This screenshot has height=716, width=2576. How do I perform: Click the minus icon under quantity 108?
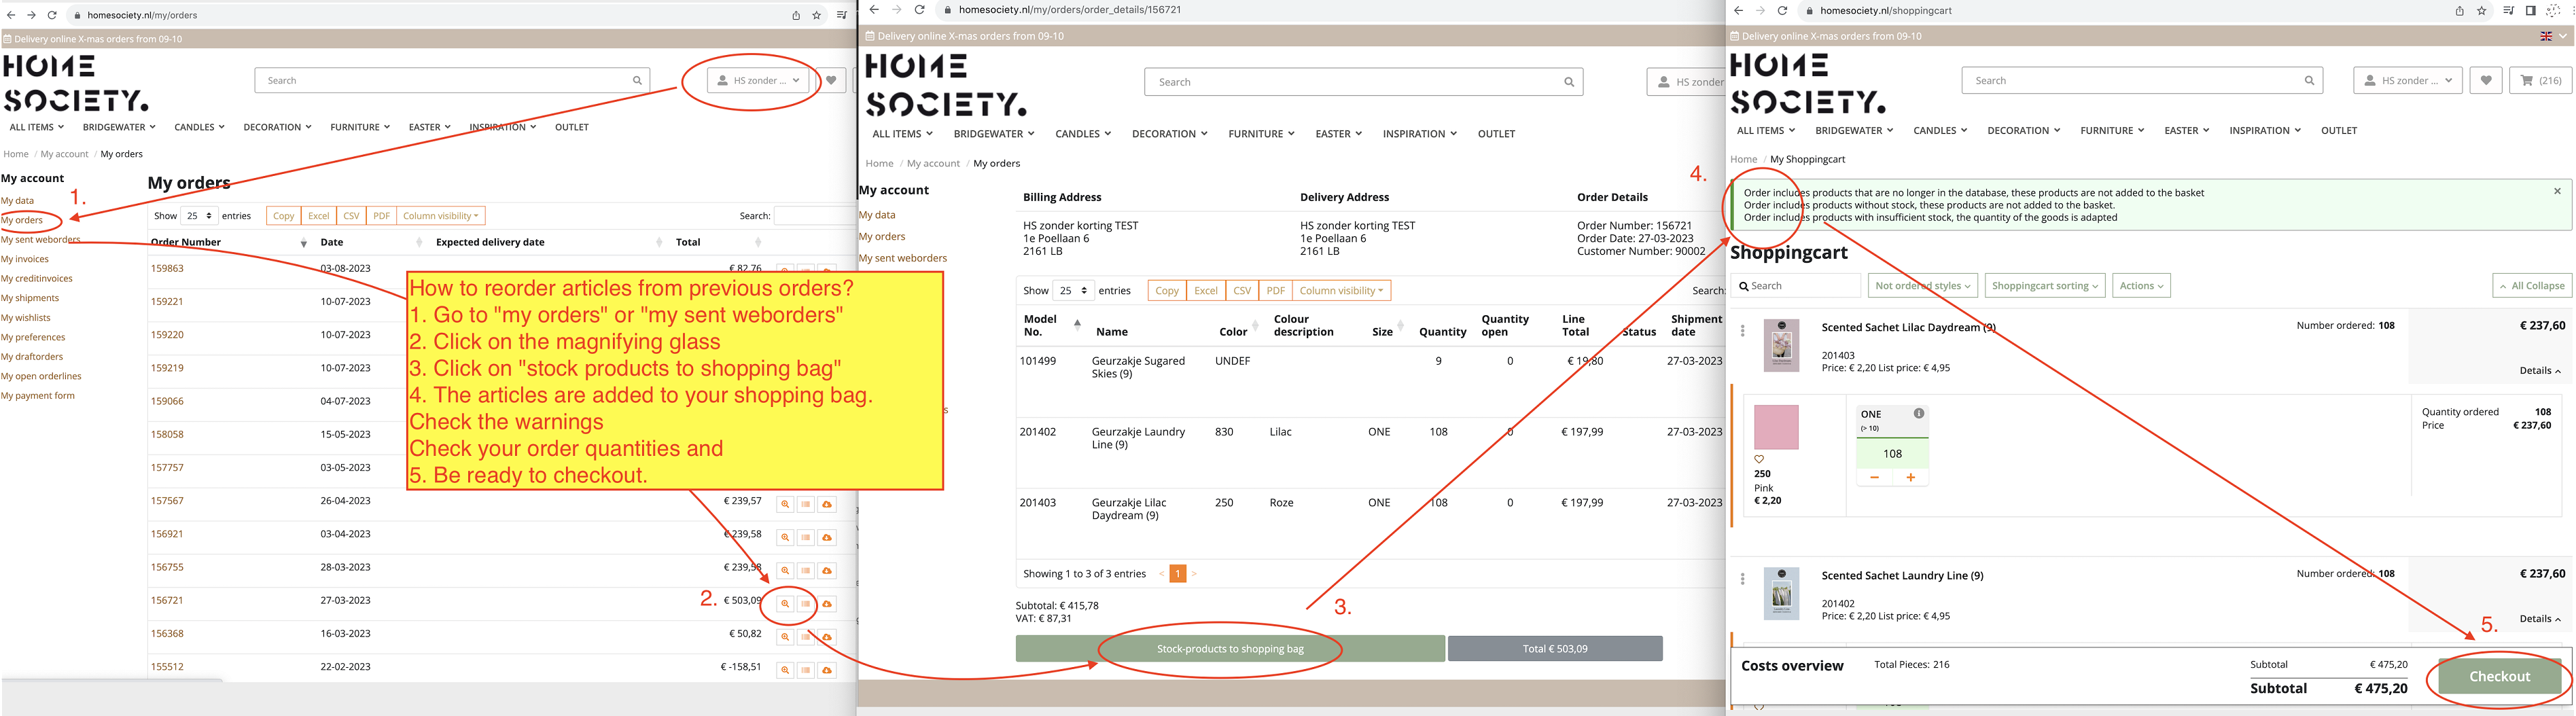1874,478
